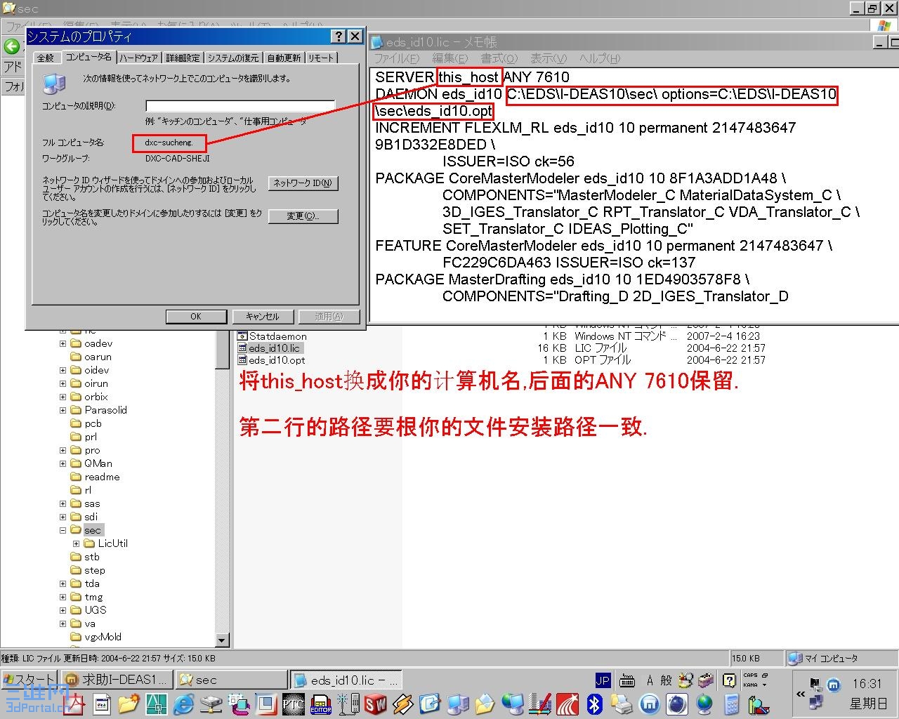The width and height of the screenshot is (899, 719).
Task: Click the green Back arrow in Explorer
Action: tap(12, 46)
